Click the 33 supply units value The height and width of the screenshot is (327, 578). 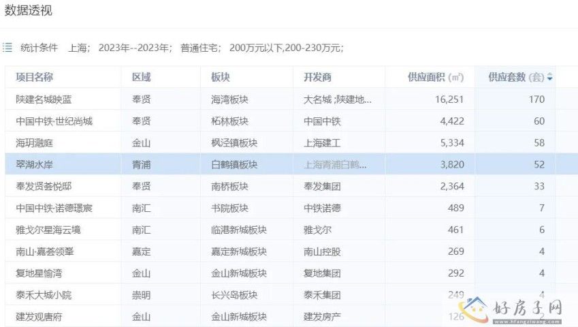539,186
